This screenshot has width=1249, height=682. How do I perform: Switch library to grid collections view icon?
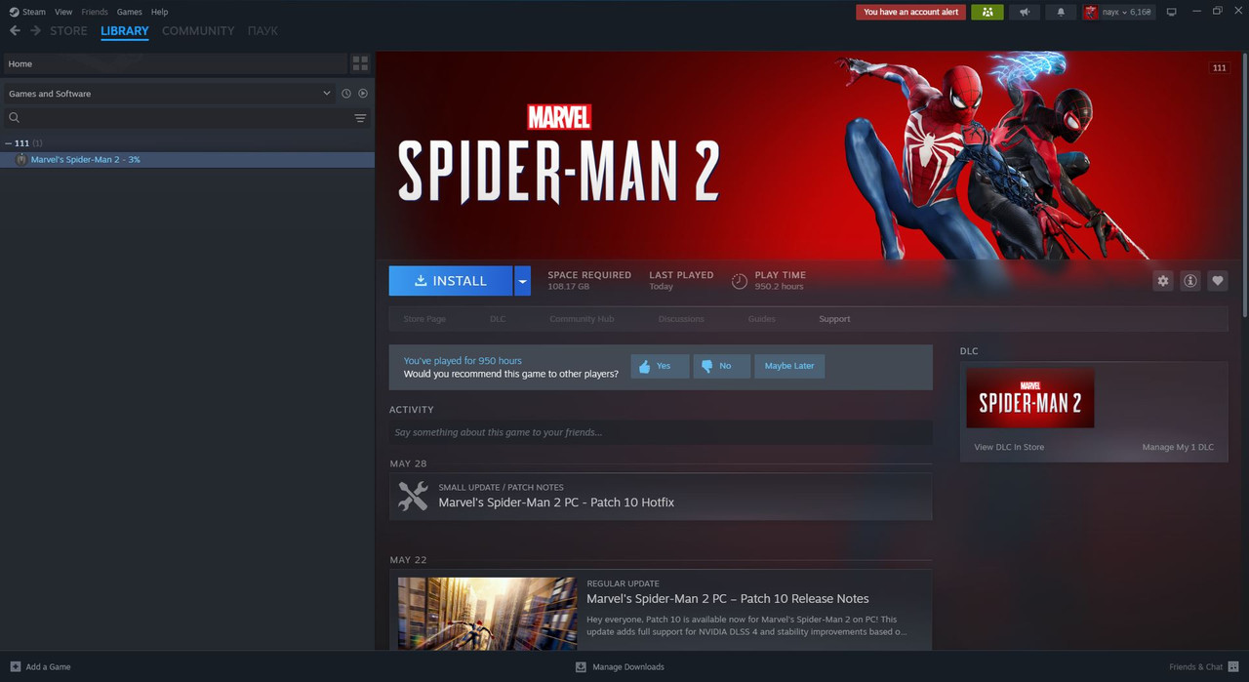(360, 63)
